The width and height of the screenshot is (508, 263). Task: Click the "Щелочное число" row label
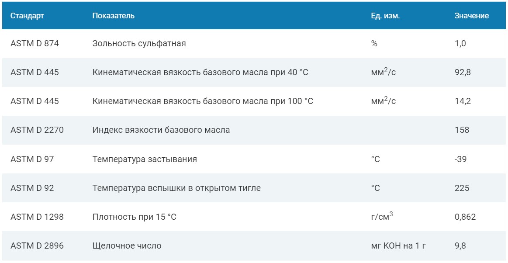click(127, 246)
